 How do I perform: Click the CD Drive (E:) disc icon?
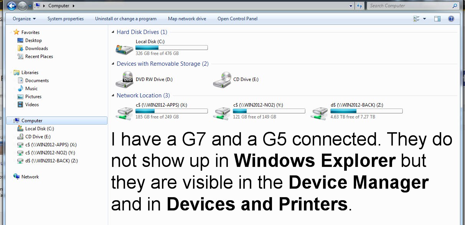[x=222, y=79]
